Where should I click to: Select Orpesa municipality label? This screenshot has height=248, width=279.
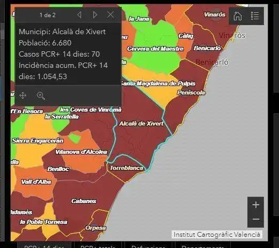(x=96, y=228)
